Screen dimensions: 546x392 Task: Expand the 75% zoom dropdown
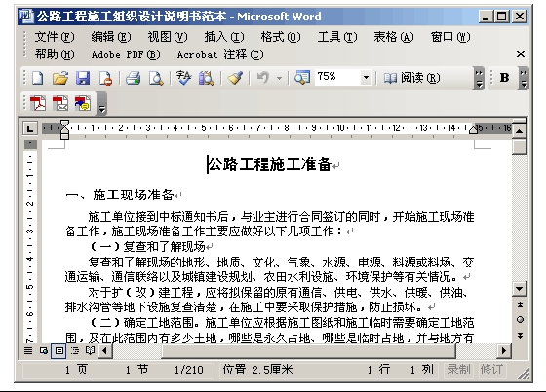(x=366, y=77)
